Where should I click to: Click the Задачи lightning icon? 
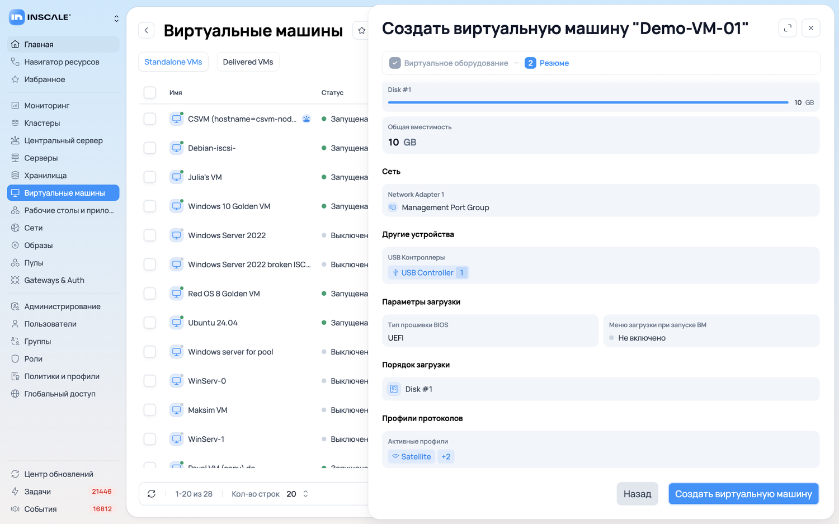15,492
